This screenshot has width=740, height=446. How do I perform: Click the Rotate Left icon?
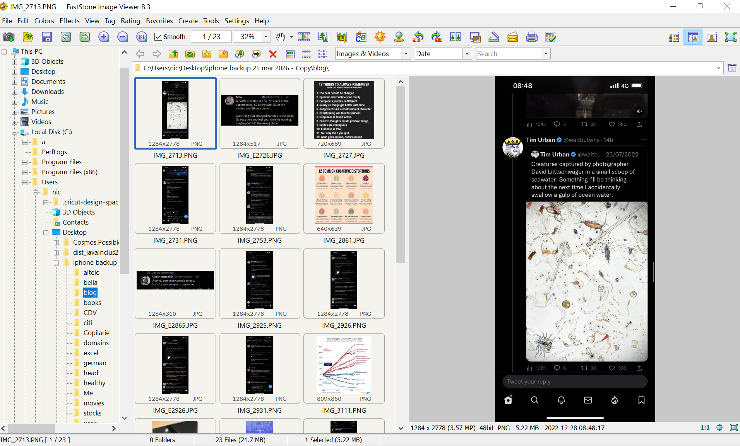(x=418, y=37)
